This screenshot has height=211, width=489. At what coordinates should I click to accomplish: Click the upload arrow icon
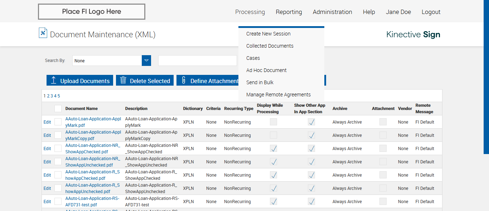[54, 80]
